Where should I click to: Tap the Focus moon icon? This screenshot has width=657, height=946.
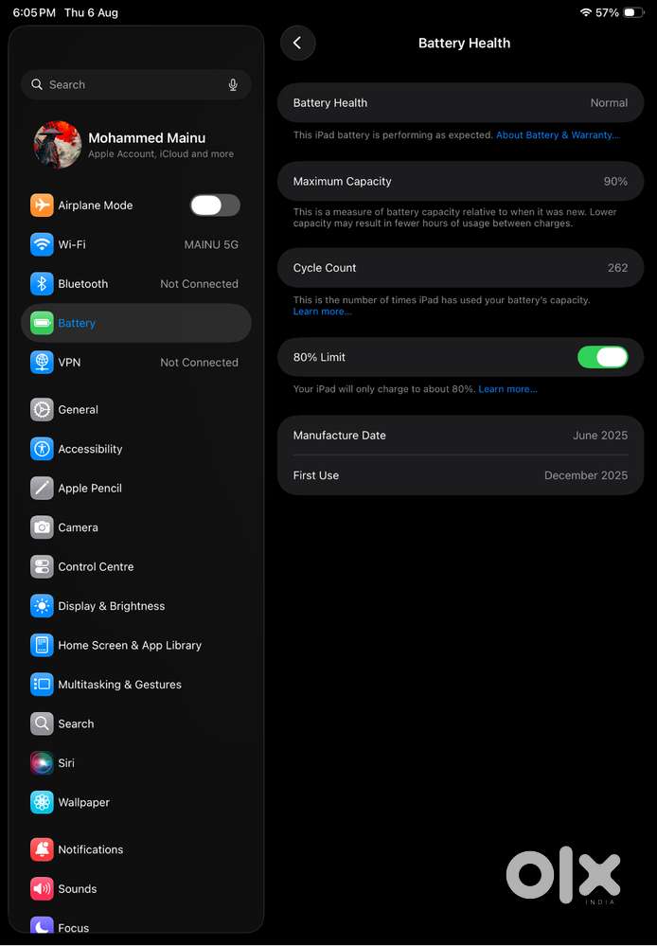point(42,925)
